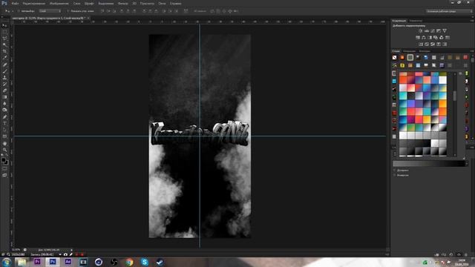Toggle the Дизеринг checkbox

(x=394, y=171)
